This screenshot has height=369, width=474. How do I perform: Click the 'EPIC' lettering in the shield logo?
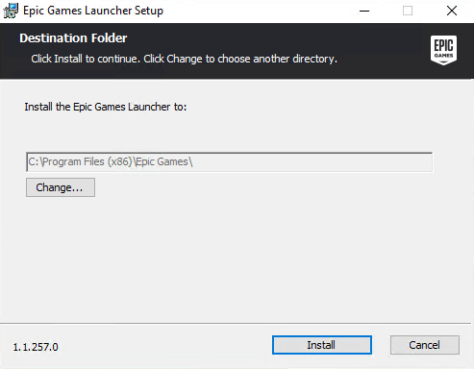click(x=443, y=45)
